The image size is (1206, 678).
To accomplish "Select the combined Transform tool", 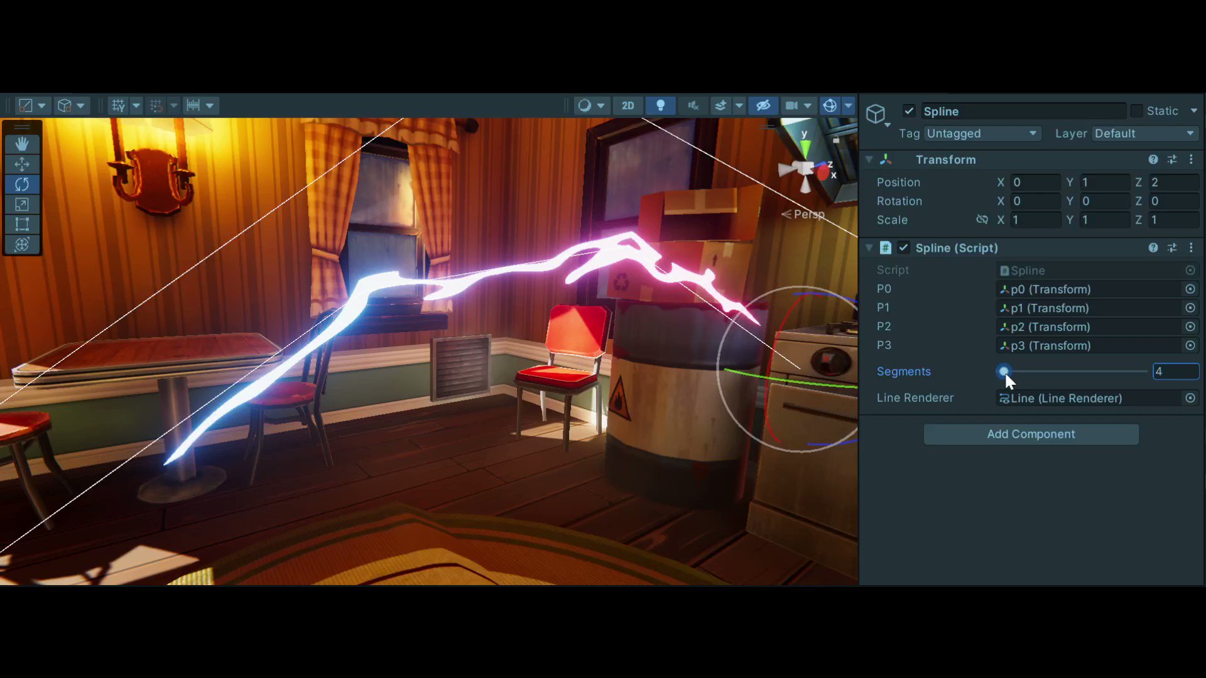I will tap(22, 244).
